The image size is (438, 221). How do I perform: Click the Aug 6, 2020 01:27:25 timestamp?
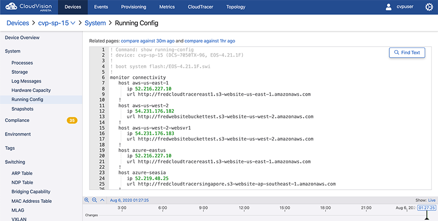click(x=129, y=200)
